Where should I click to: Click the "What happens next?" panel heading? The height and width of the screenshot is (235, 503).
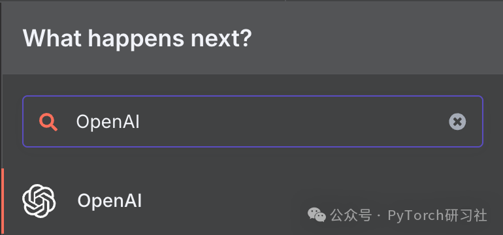click(x=137, y=39)
